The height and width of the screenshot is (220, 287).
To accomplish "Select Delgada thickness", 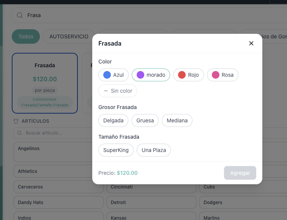I will pos(113,120).
